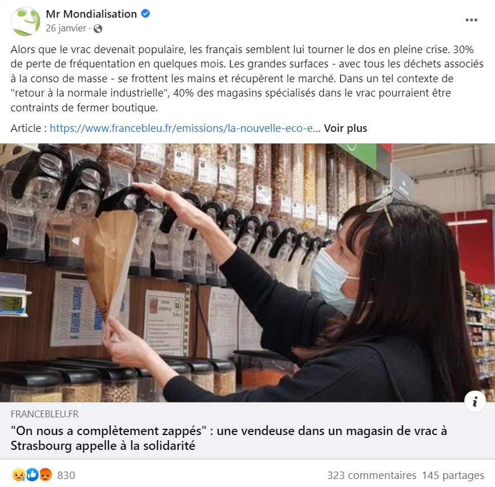
Task: Click the FRANCEBLEU.FR source label
Action: click(x=45, y=414)
